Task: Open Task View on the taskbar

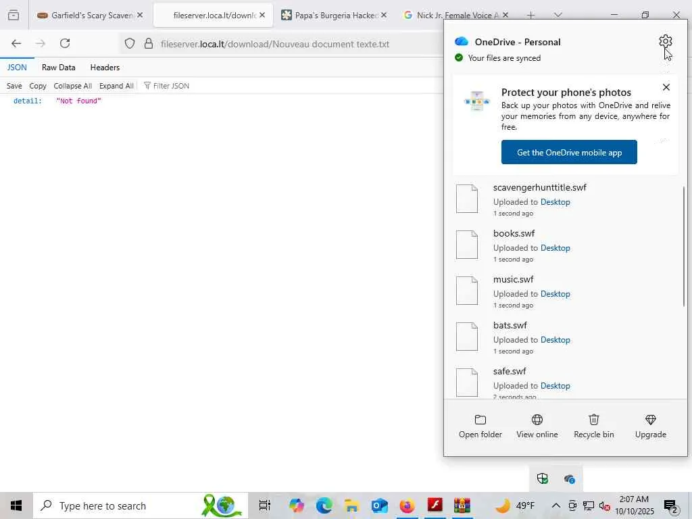Action: (x=264, y=505)
